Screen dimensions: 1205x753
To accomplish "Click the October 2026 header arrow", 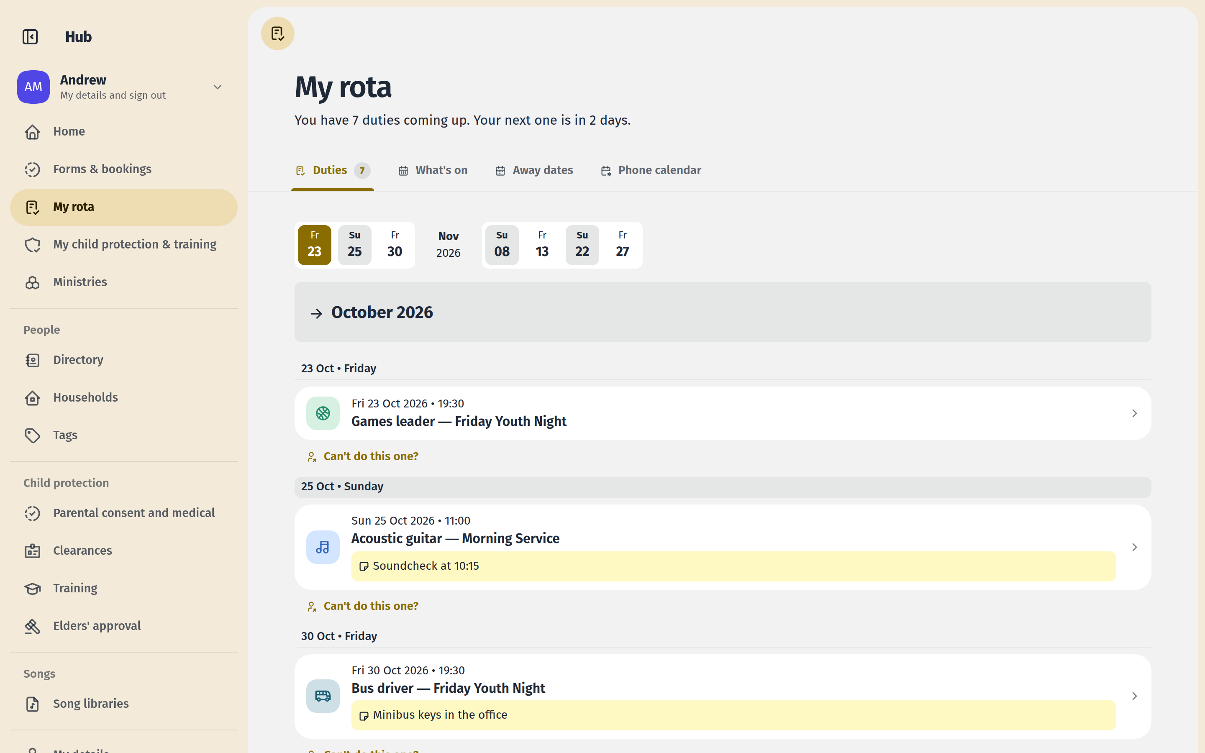I will 316,313.
